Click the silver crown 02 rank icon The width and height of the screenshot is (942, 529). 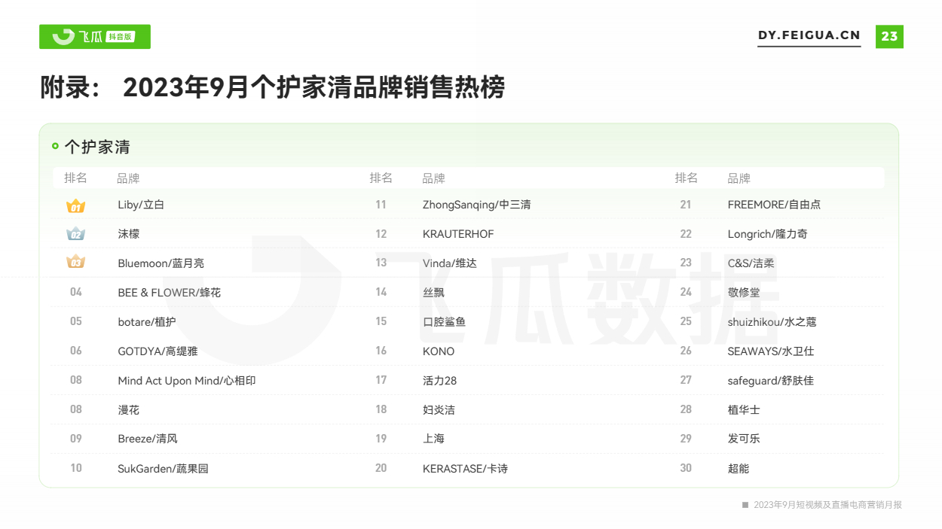click(x=75, y=234)
